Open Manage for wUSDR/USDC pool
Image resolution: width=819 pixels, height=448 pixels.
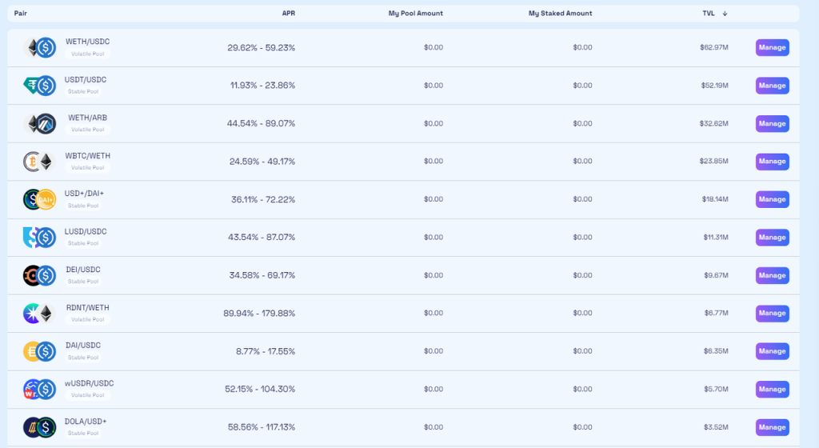pyautogui.click(x=772, y=390)
